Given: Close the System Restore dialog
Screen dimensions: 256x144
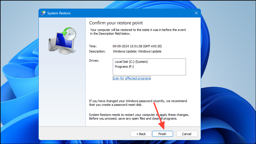Looking at the screenshot, I should (x=196, y=13).
